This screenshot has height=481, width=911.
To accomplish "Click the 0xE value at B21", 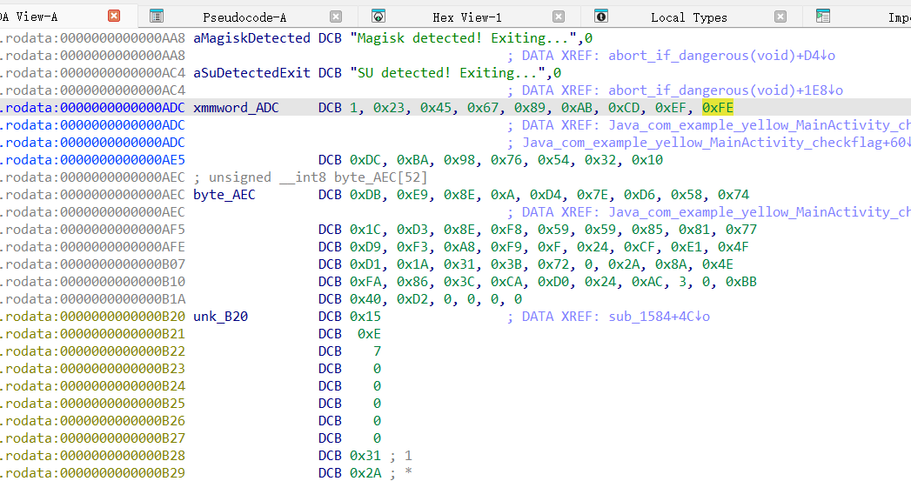I will (370, 334).
